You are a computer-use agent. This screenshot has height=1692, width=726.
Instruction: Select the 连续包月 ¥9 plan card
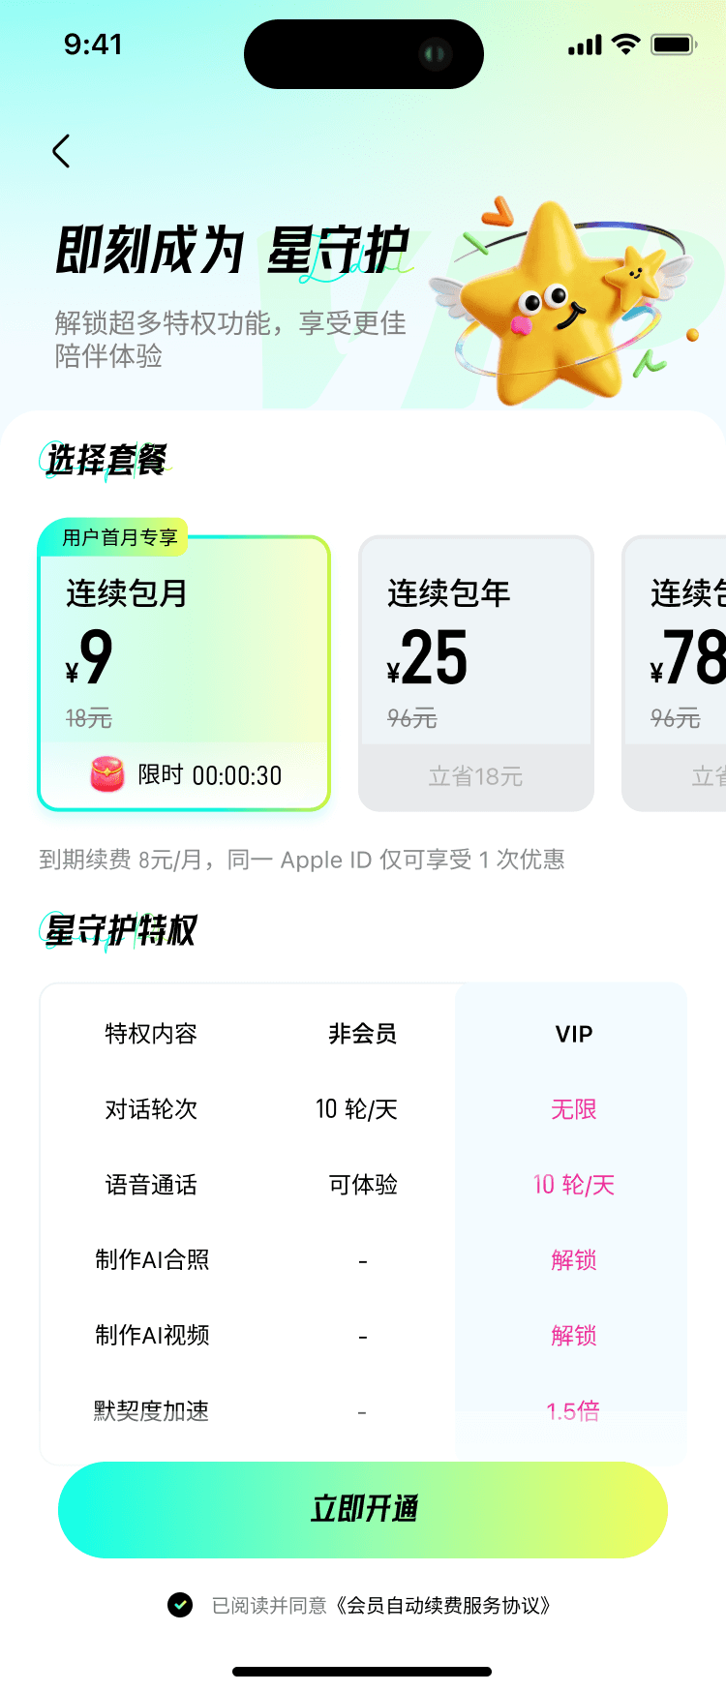[184, 668]
